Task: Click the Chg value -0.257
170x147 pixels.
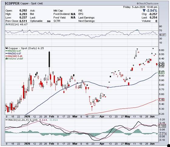Action: [153, 14]
